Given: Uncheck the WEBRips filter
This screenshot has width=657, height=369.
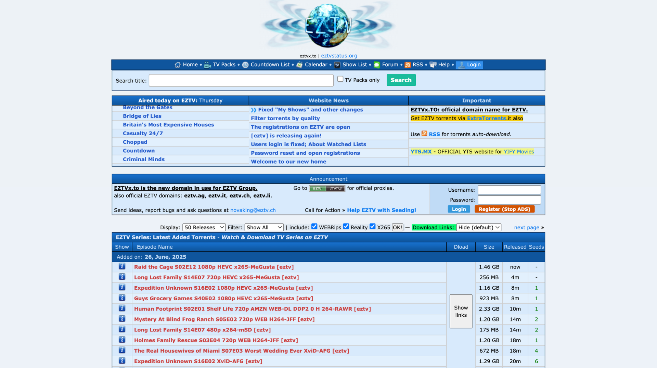Looking at the screenshot, I should [x=314, y=226].
